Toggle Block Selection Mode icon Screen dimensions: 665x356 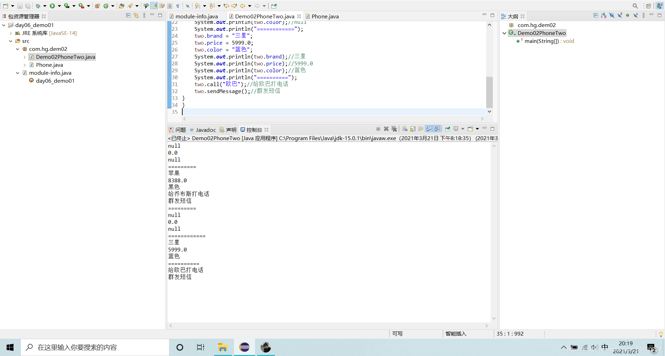point(170,6)
